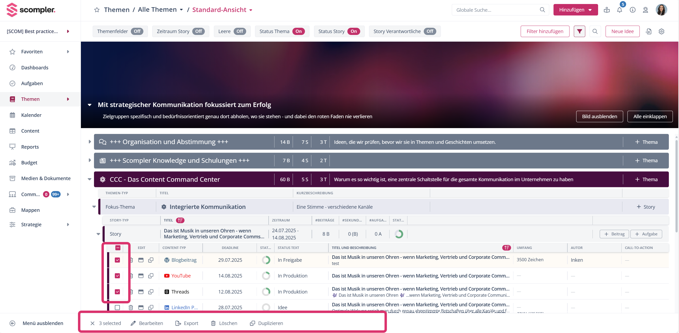Click the Bild ausblenden button

[599, 116]
